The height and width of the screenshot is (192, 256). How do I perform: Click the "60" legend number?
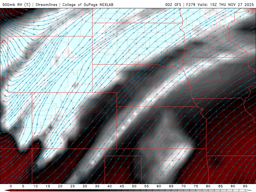tap(159, 186)
